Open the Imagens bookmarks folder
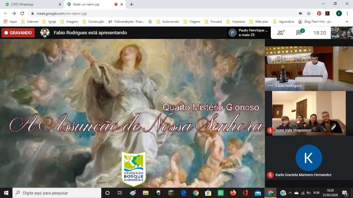Viewport: 353px width, 198px height. tap(69, 22)
